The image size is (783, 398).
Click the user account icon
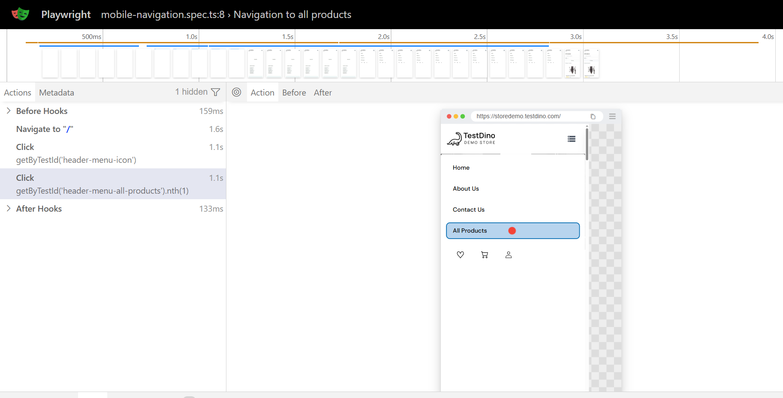pos(509,255)
